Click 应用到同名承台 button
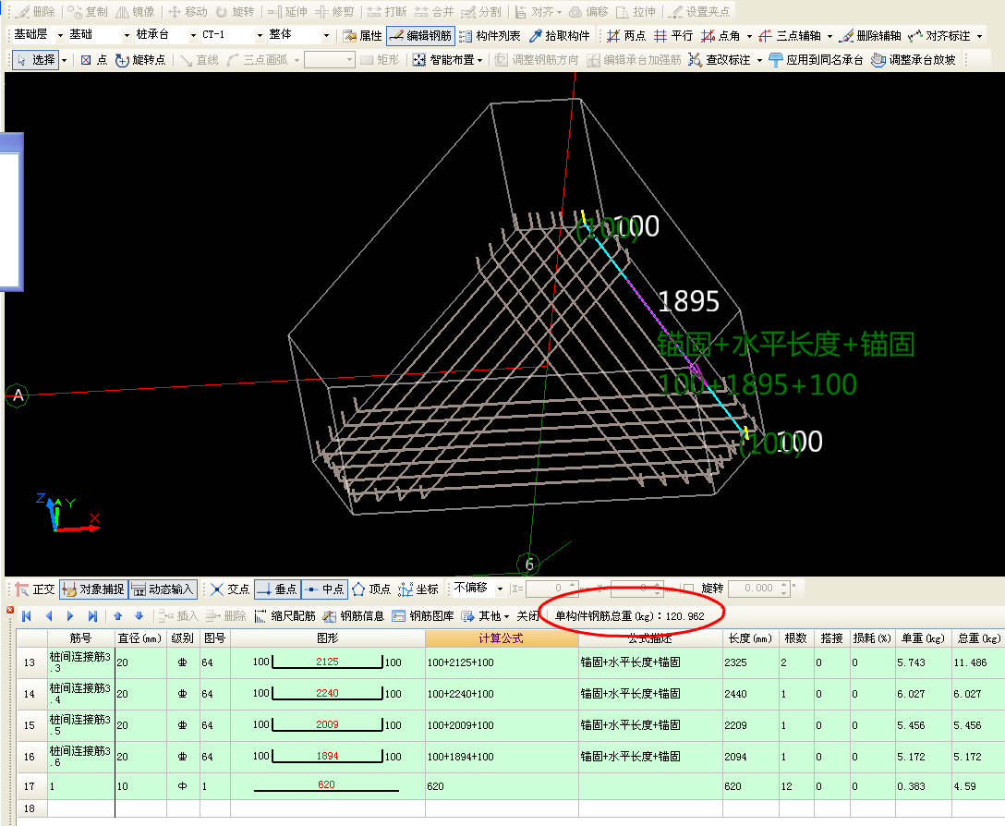The height and width of the screenshot is (826, 1005). (816, 60)
